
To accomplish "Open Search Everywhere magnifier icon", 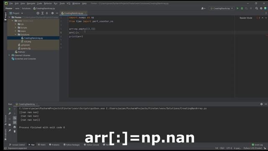I will 257,8.
